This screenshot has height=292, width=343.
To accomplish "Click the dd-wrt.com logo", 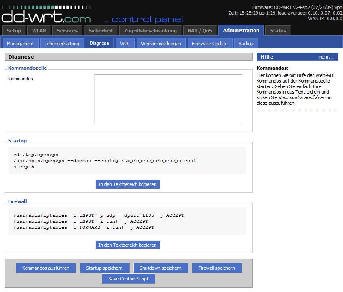I will point(46,15).
